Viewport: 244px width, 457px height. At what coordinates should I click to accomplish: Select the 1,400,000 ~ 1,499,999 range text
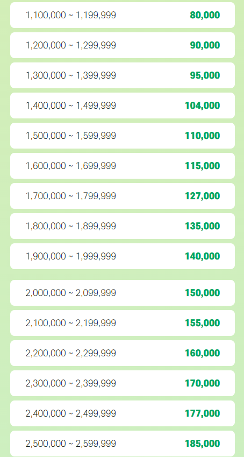[71, 106]
